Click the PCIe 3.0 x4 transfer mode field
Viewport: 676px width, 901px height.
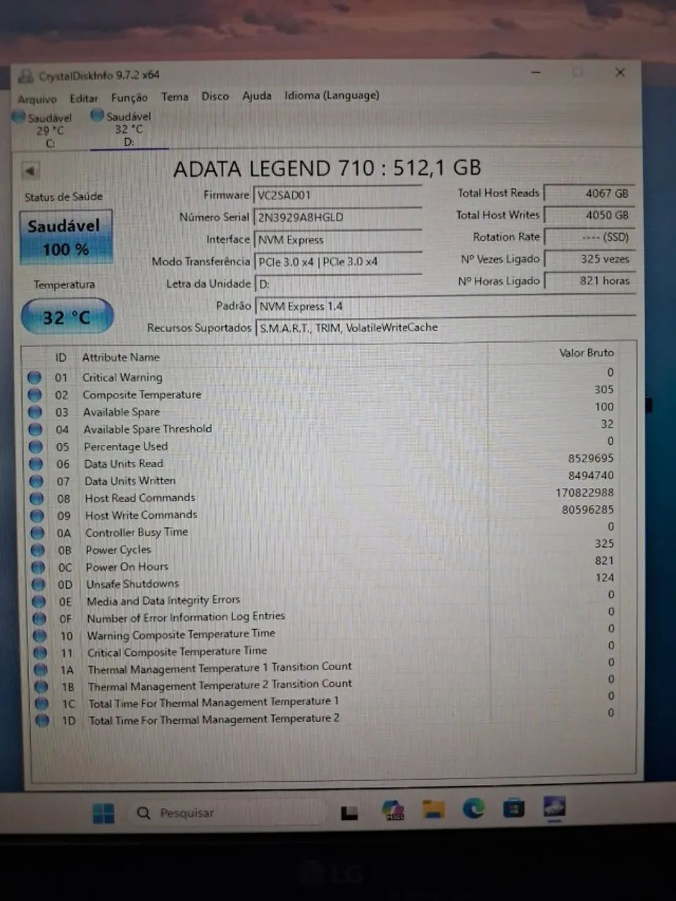[339, 262]
